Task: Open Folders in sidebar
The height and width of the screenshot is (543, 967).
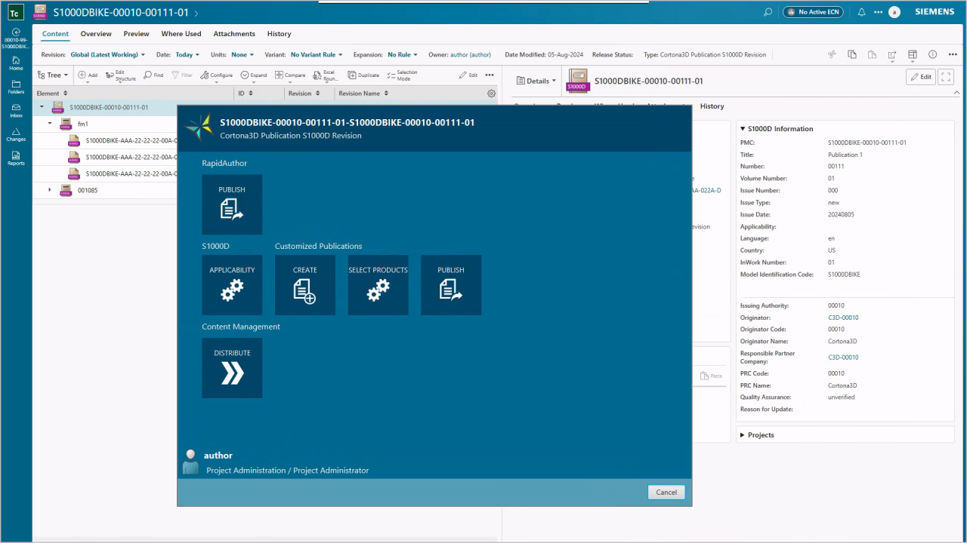Action: [16, 87]
